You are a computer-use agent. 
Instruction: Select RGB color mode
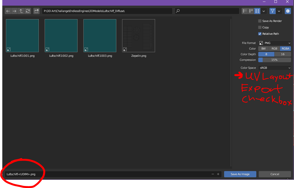coord(274,49)
